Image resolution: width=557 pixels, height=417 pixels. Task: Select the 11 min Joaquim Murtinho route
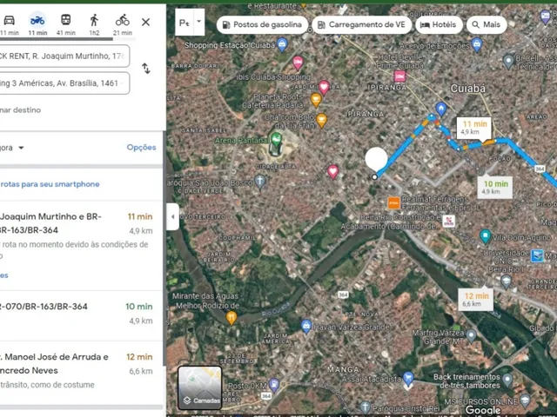click(81, 245)
